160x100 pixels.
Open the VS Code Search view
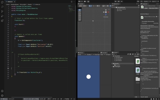pos(2,7)
